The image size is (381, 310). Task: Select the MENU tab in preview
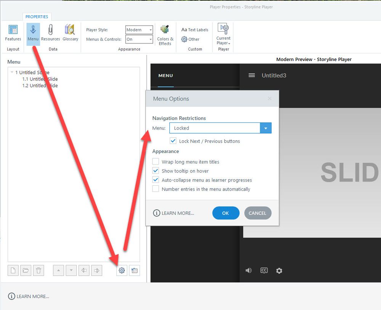166,75
